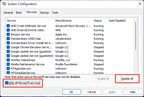Uncheck Wondershare WSID help checkbox
This screenshot has width=144, height=97.
click(8, 39)
